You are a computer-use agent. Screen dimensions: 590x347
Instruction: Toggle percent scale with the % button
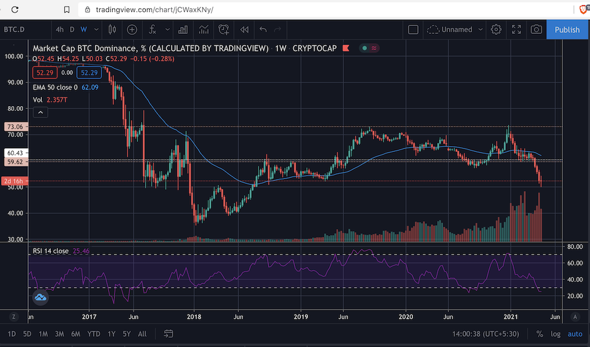pyautogui.click(x=540, y=333)
